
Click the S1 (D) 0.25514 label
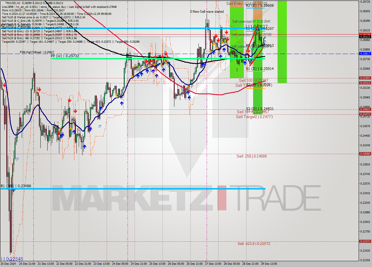(x=260, y=69)
